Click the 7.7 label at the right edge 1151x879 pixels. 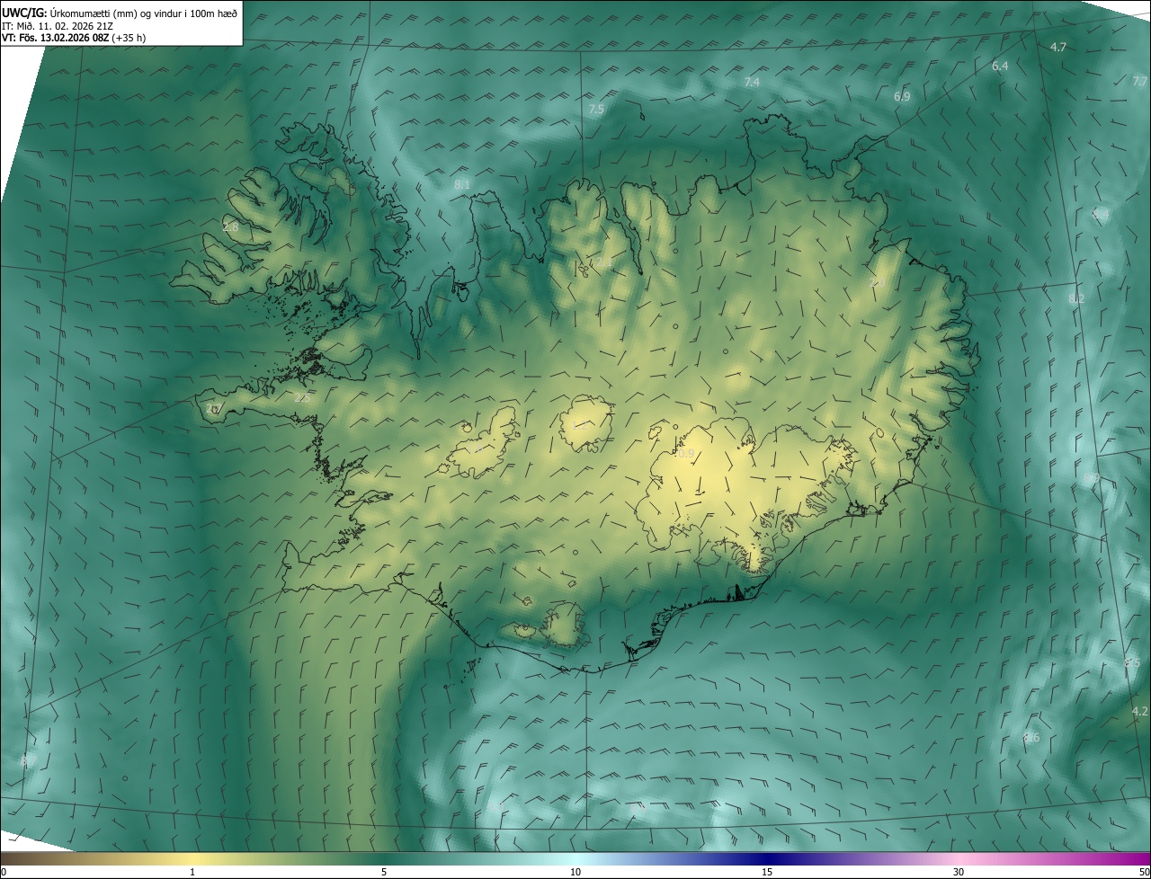click(1139, 81)
